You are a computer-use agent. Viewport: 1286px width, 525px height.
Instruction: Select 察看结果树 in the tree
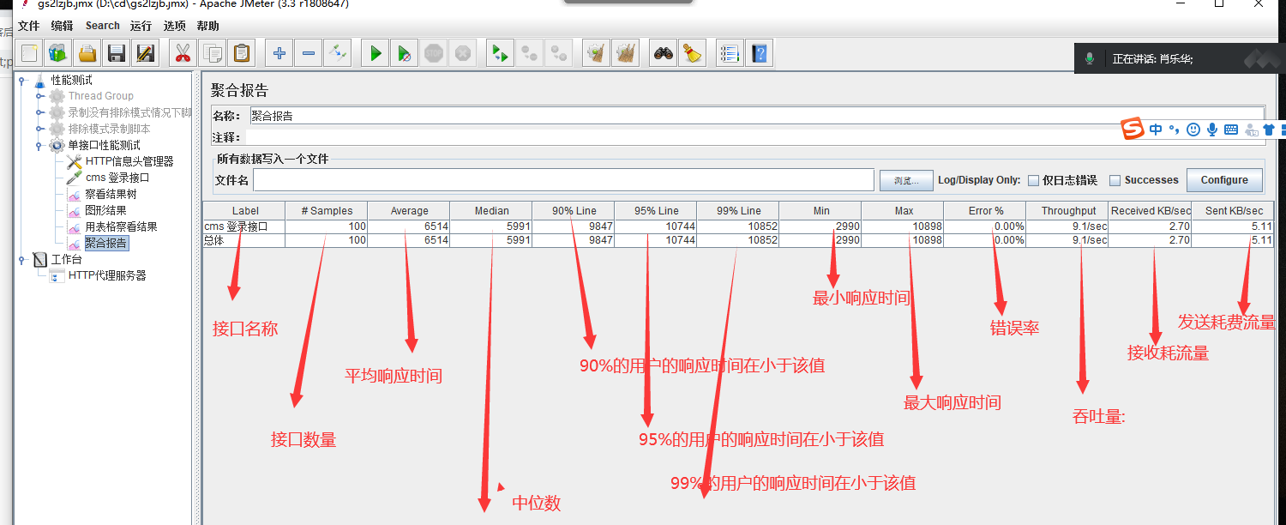(x=111, y=194)
